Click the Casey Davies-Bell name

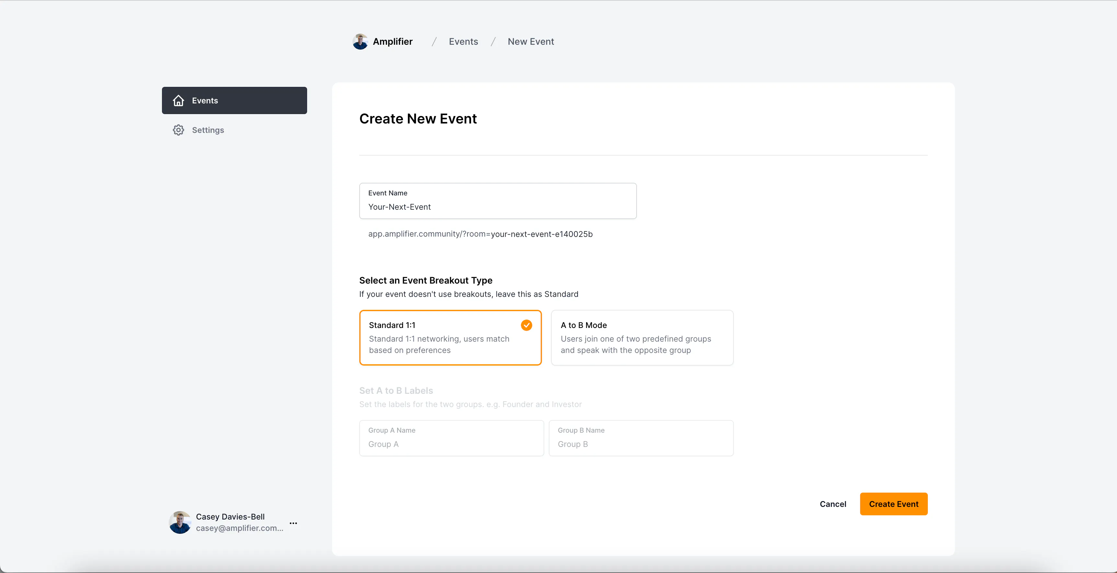pos(230,517)
